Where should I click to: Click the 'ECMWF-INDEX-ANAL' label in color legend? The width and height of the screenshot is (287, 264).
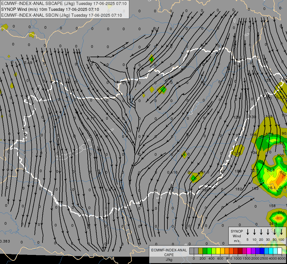(x=169, y=250)
